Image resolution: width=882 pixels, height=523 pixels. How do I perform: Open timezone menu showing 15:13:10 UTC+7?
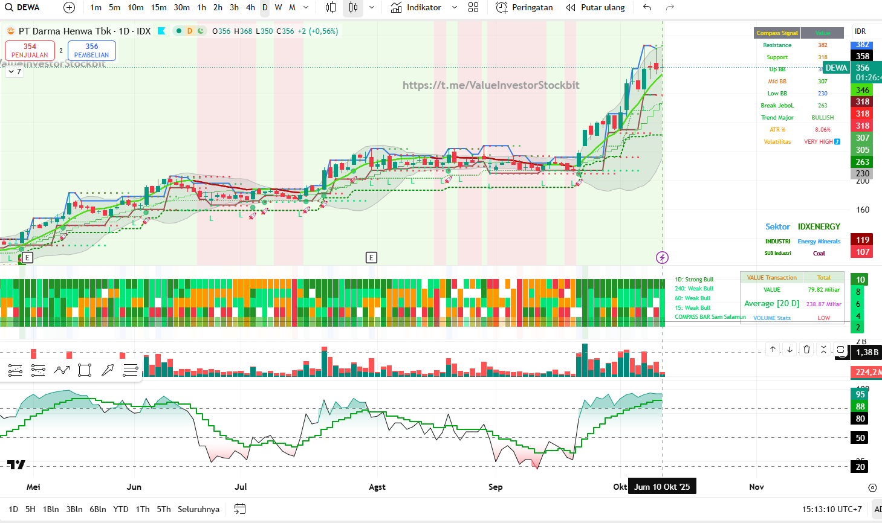832,509
